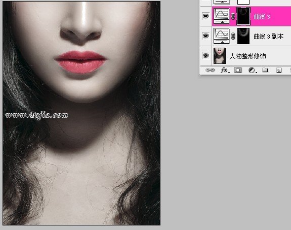Select the 曲线 3 副本 layer mask thumbnail

(243, 36)
